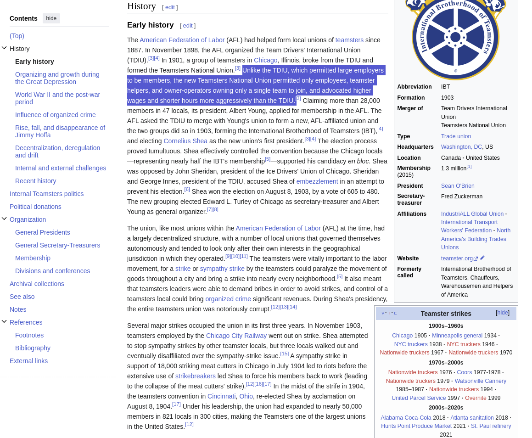Open the Cornelius Shea article link
532x438 pixels.
(185, 141)
